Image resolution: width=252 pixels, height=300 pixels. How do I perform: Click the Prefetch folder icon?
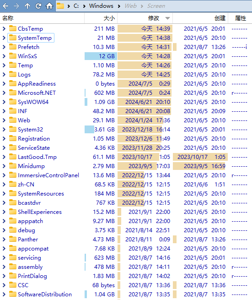[13, 47]
